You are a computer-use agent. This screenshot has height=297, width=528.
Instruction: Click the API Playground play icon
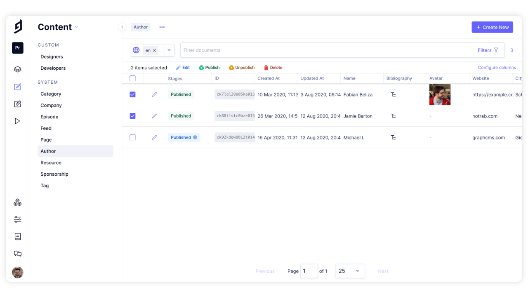[x=17, y=121]
